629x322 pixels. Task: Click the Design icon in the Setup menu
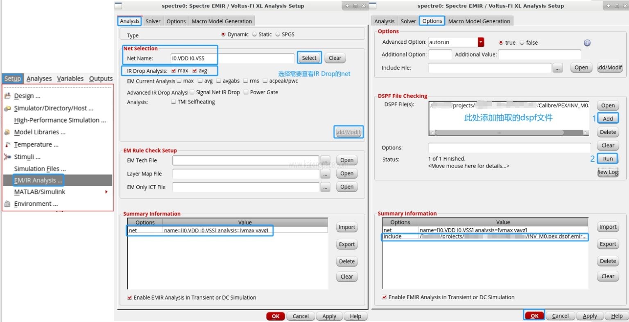coord(7,95)
